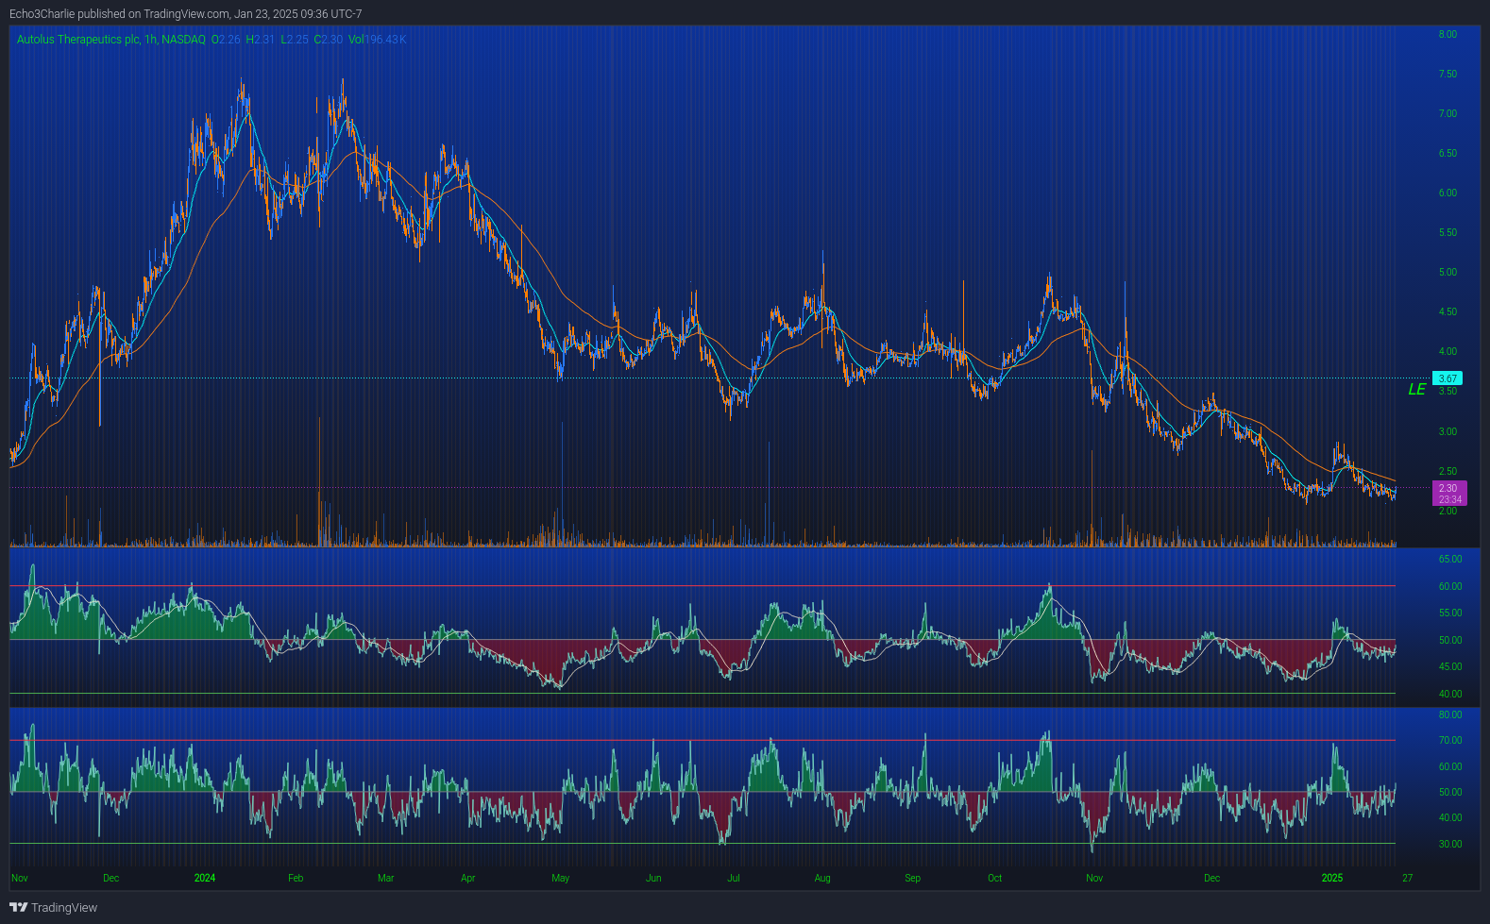Click the '80.00' oscillator axis label
1490x924 pixels.
(x=1450, y=714)
